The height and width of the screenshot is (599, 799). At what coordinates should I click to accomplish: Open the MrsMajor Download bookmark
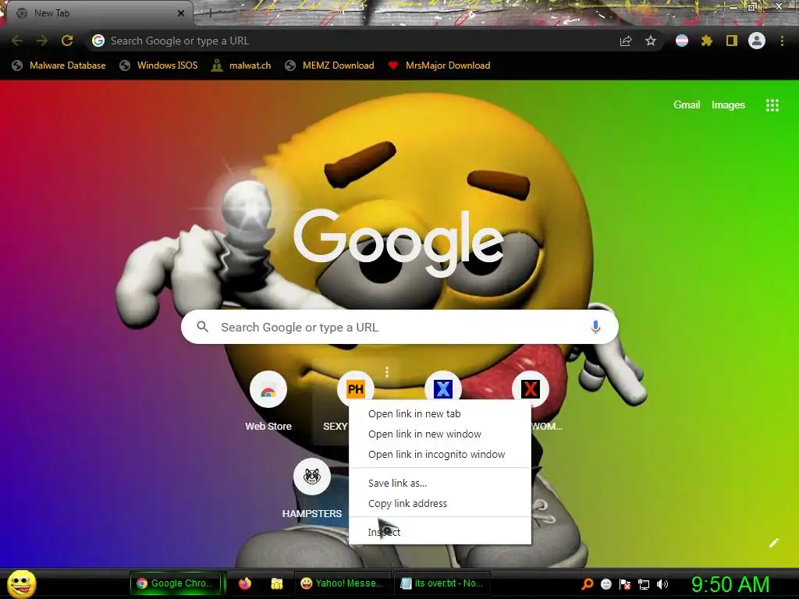[x=439, y=66]
